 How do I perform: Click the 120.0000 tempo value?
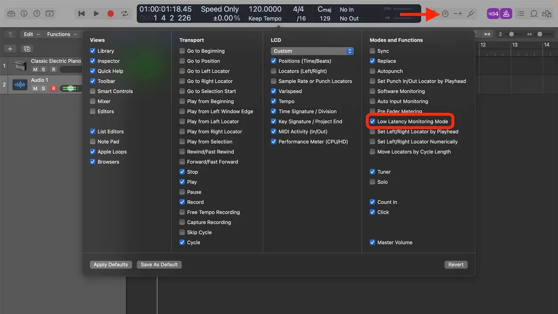click(265, 9)
